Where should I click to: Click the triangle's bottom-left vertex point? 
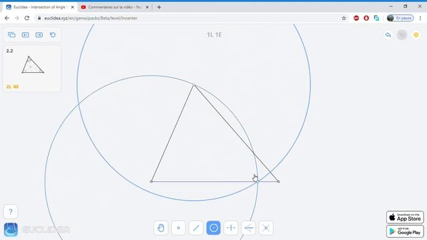(x=151, y=181)
